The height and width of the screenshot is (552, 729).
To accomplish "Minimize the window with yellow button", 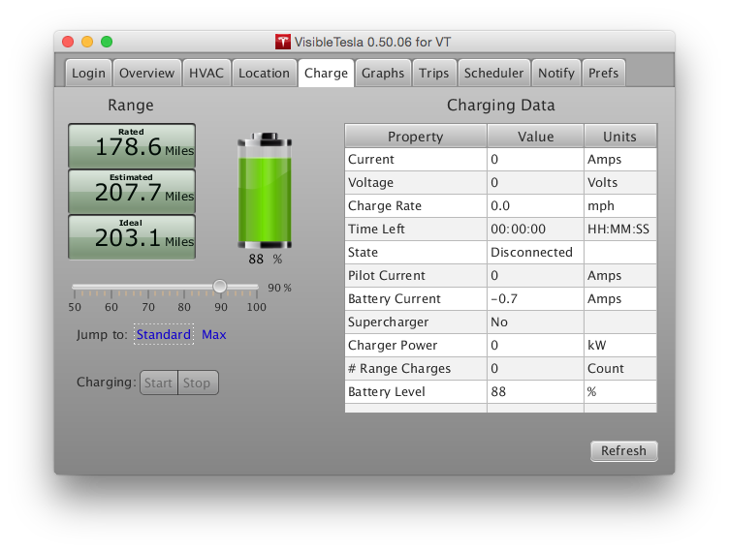I will coord(87,42).
